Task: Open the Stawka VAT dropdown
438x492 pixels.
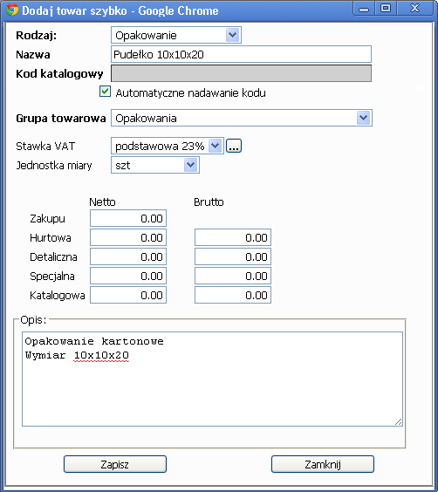Action: [x=168, y=146]
